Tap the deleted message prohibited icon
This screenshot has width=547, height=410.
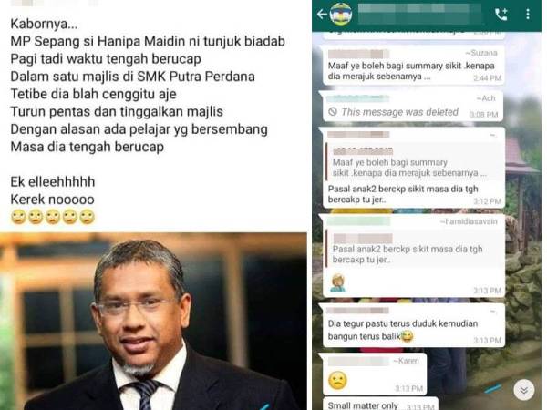(333, 111)
